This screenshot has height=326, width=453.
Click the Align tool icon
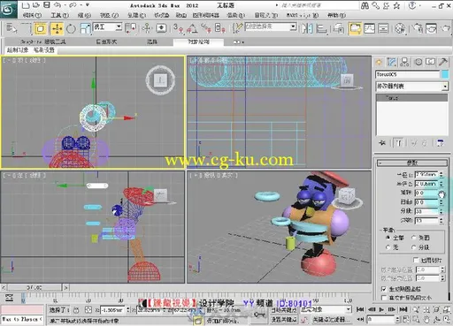[321, 28]
